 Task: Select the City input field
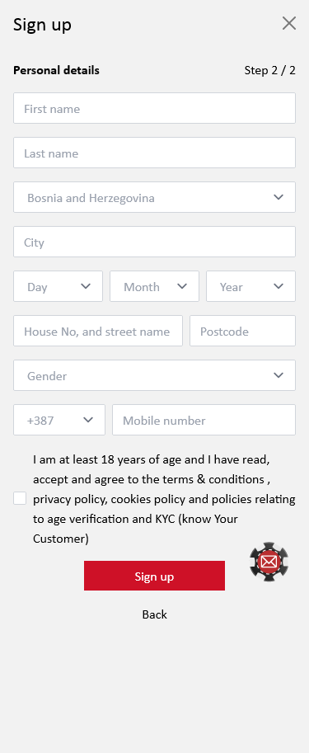pos(155,242)
